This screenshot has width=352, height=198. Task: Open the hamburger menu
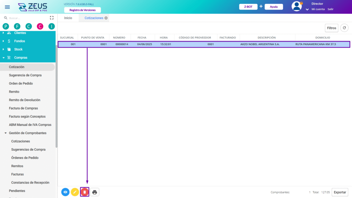tap(7, 7)
